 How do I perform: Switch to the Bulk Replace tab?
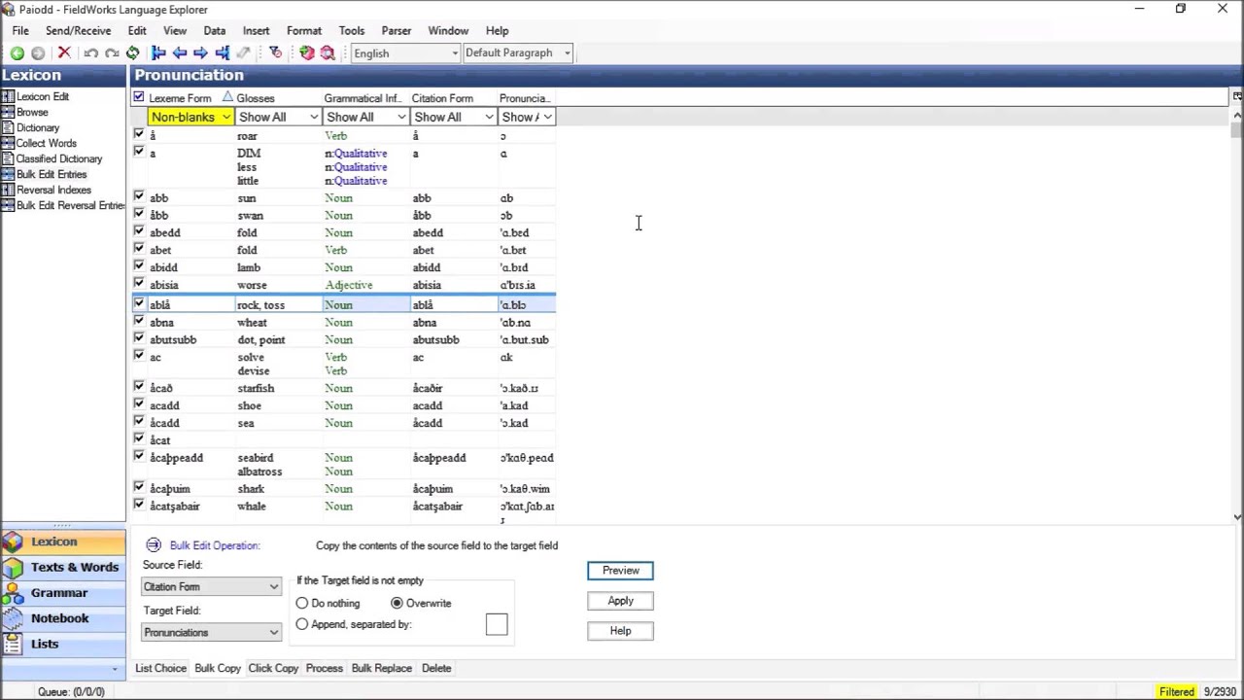click(x=381, y=669)
